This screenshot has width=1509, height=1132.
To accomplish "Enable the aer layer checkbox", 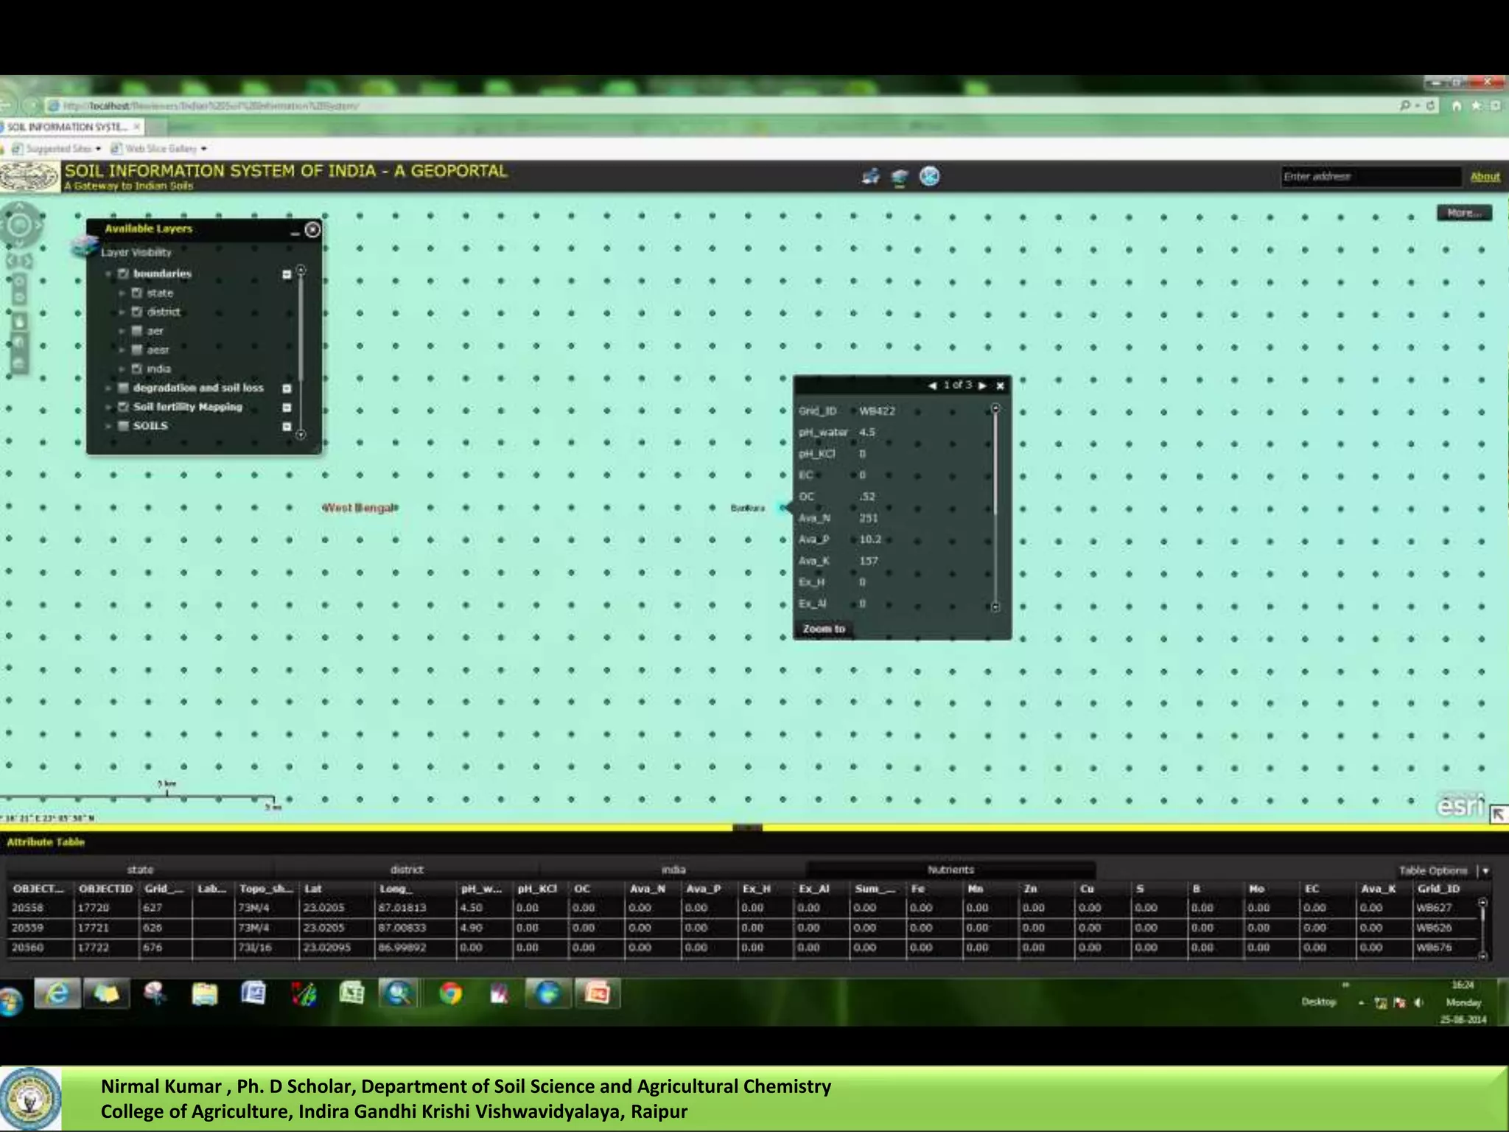I will pos(136,331).
